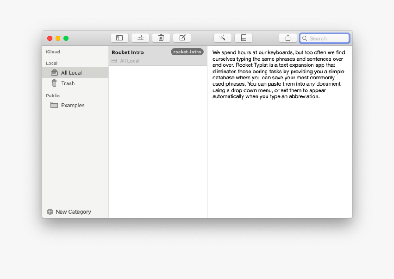This screenshot has height=279, width=394.
Task: Select the Rocket Intro snippet
Action: point(127,52)
